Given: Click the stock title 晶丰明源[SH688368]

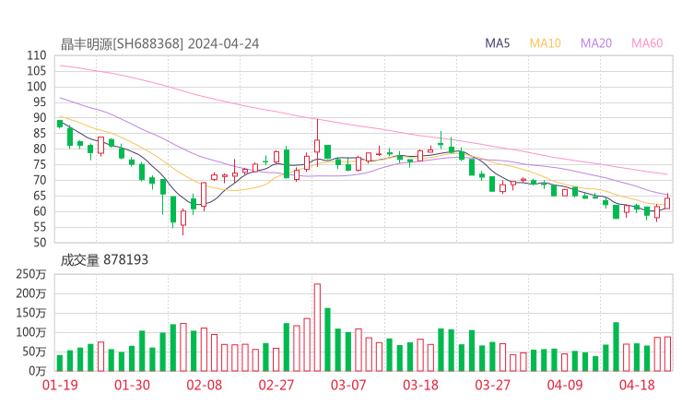Looking at the screenshot, I should click(123, 43).
